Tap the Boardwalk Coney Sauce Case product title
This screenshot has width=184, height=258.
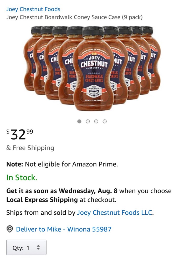[x=74, y=17]
